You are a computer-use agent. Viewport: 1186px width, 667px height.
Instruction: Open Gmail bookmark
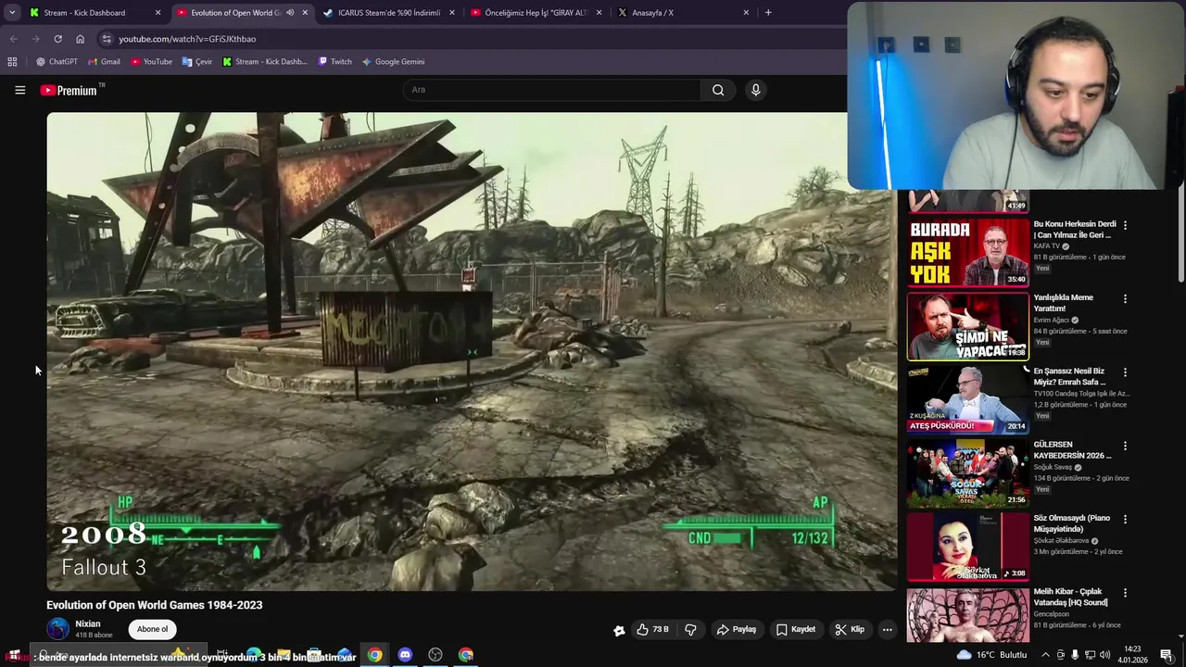104,61
